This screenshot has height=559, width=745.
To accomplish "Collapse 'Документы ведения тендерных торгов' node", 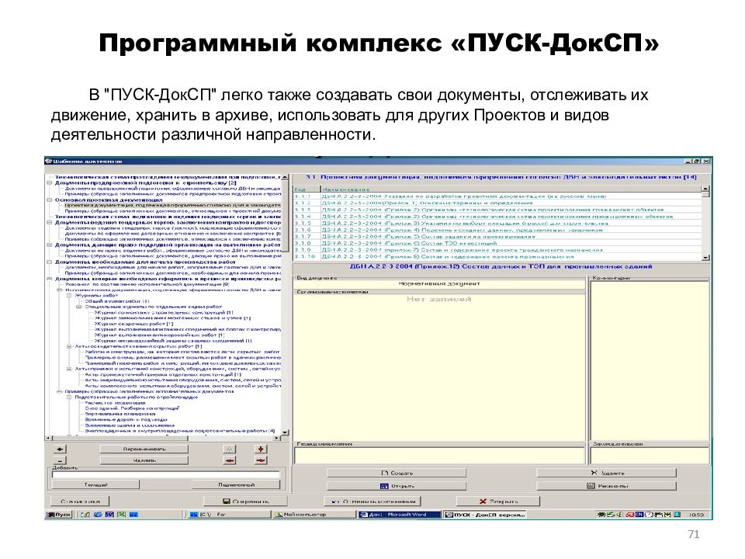I will [x=50, y=222].
